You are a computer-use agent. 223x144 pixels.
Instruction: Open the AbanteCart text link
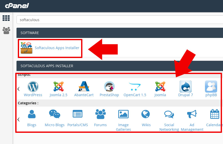coord(84,95)
